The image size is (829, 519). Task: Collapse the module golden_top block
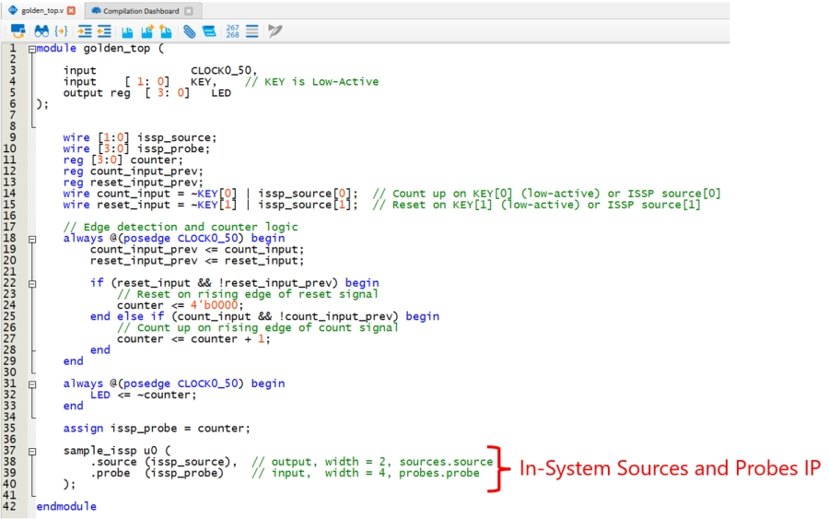tap(32, 49)
